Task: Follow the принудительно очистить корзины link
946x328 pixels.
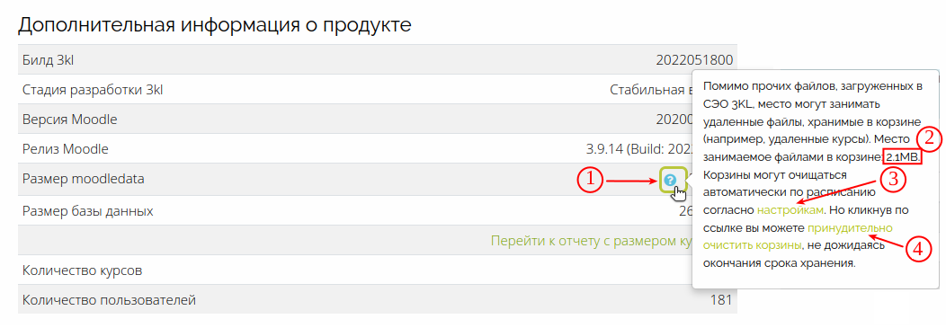Action: (x=798, y=237)
